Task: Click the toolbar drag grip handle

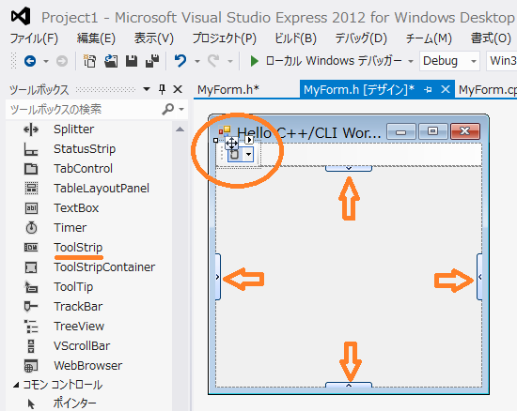Action: (x=13, y=61)
